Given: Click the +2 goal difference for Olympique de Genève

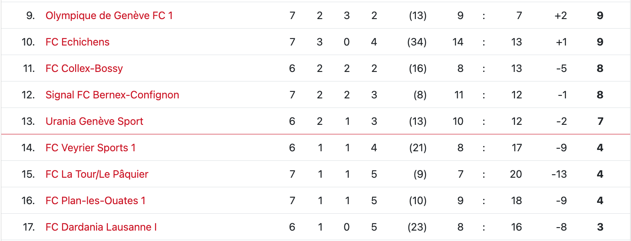Looking at the screenshot, I should pyautogui.click(x=561, y=16).
